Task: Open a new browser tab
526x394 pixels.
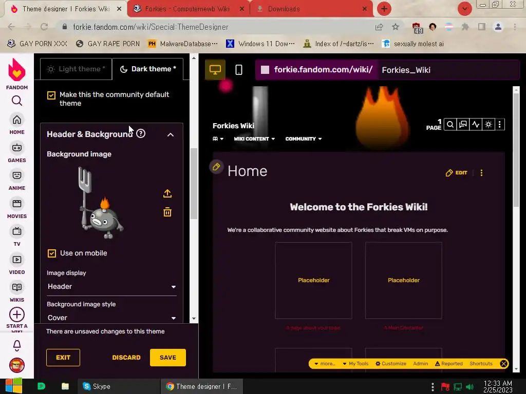Action: click(x=384, y=9)
